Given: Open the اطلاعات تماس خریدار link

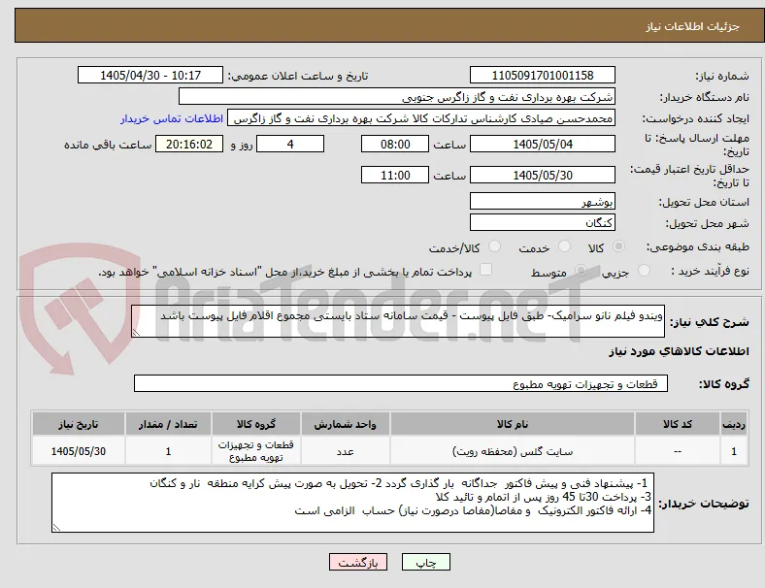Looking at the screenshot, I should (x=172, y=118).
